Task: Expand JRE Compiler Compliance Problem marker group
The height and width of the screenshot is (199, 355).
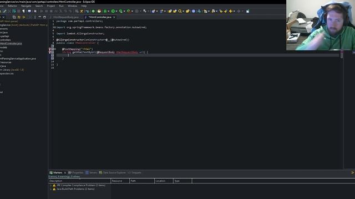Action: (x=50, y=185)
